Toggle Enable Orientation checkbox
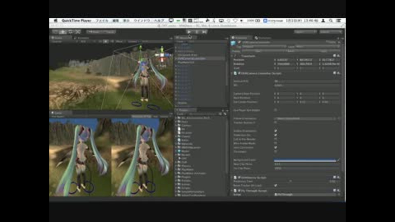Image resolution: width=395 pixels, height=222 pixels. pos(275,131)
